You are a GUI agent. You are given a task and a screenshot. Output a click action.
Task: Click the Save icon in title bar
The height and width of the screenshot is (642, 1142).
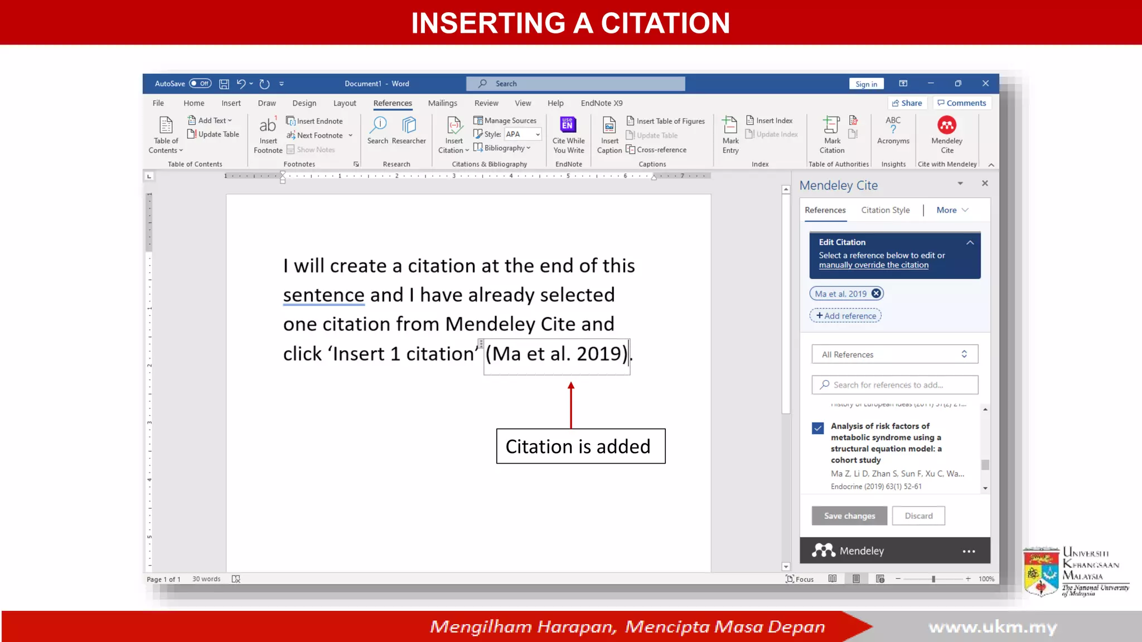click(224, 84)
